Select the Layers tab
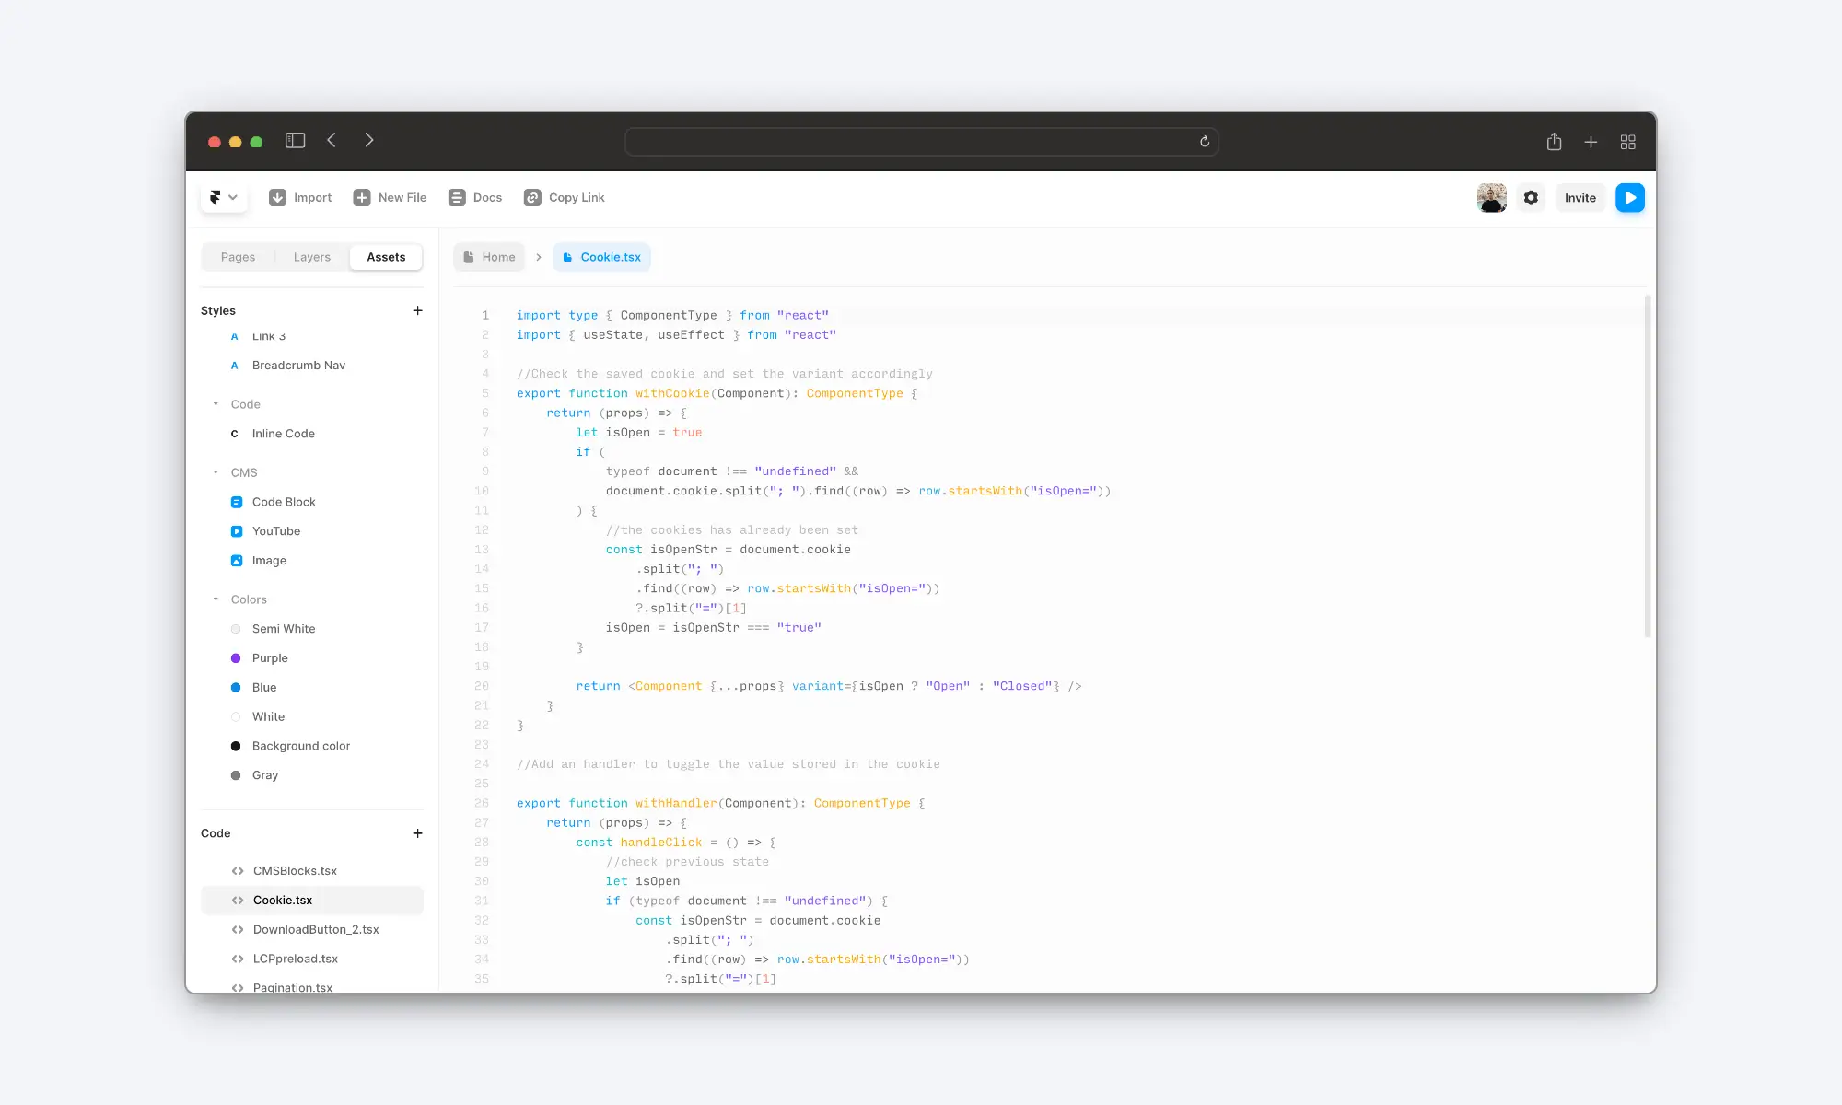 312,257
